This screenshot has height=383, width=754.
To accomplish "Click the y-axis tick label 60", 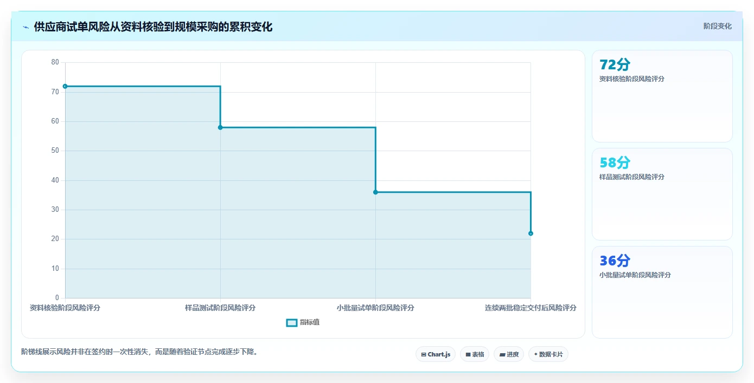I will [x=55, y=121].
